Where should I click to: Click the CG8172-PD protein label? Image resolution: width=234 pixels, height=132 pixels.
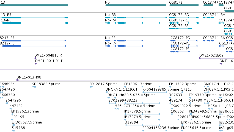point(180,38)
